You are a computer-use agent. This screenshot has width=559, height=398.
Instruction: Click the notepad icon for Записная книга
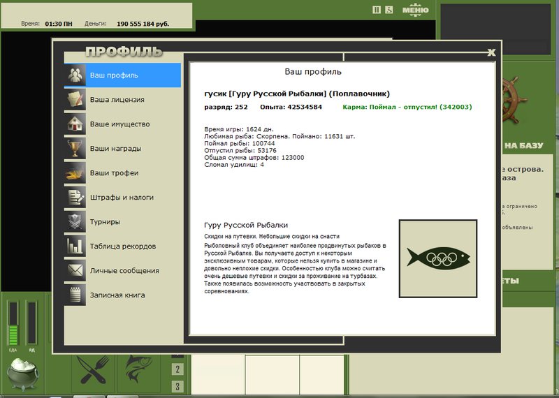coord(75,295)
